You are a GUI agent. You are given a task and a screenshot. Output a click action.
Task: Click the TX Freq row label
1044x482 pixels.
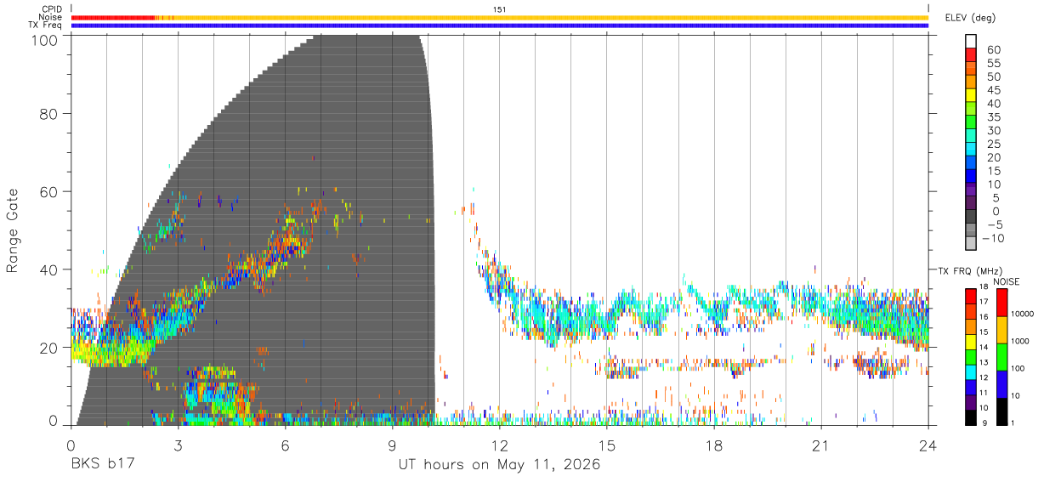pyautogui.click(x=45, y=26)
